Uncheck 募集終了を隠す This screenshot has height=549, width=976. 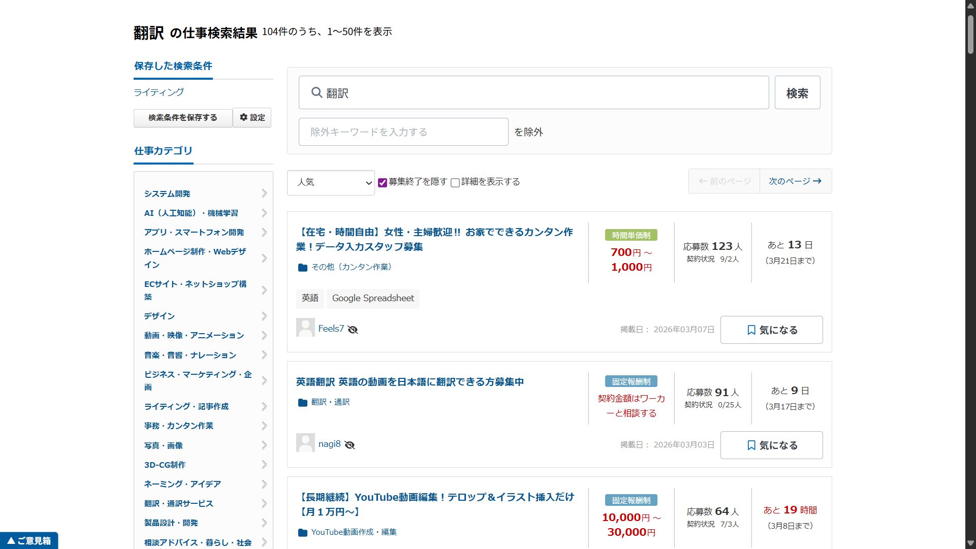click(383, 182)
